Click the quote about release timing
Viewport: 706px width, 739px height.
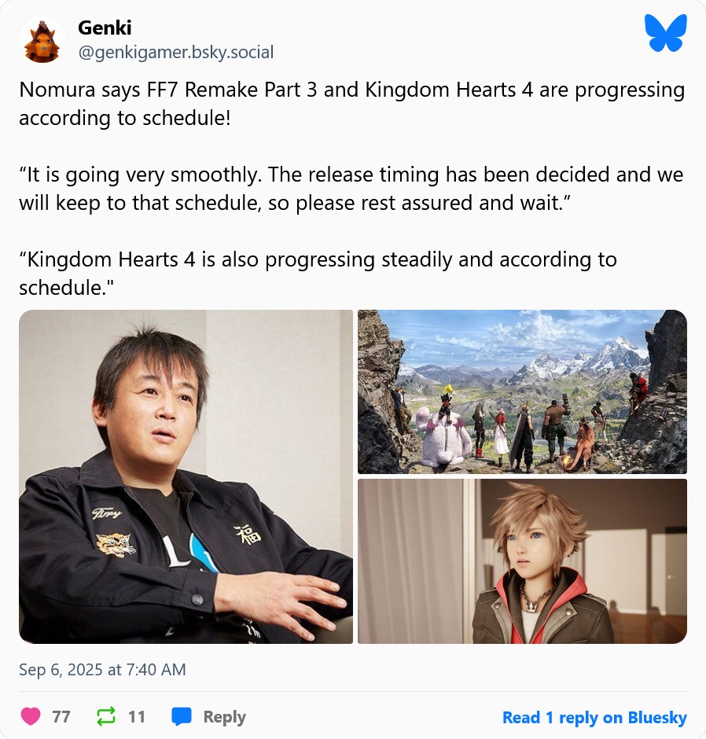point(351,189)
